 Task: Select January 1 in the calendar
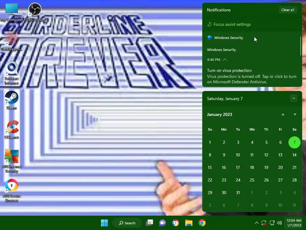coord(210,142)
